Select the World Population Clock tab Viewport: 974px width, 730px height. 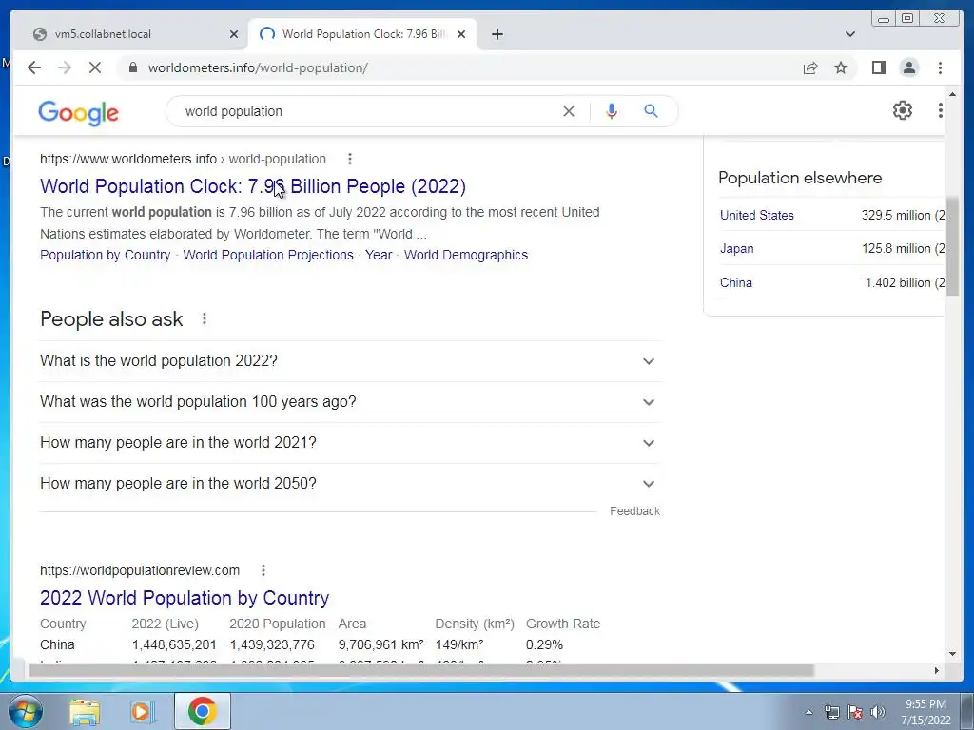[362, 34]
